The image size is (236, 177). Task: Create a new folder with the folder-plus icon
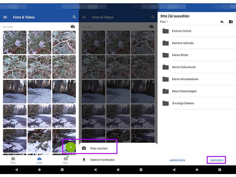coord(231,22)
